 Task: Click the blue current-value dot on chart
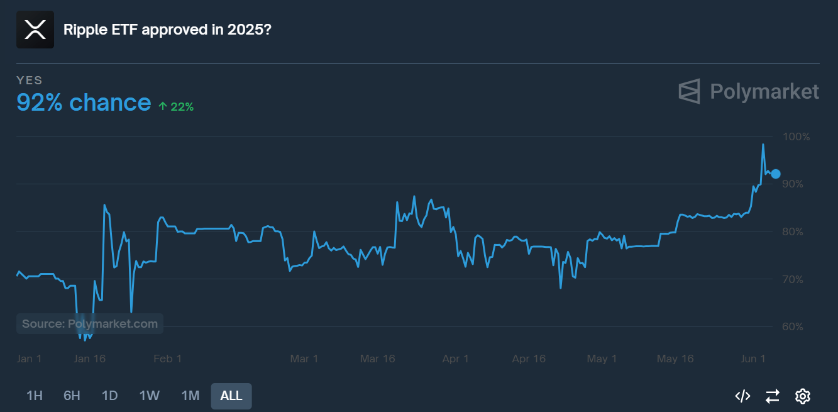(776, 174)
